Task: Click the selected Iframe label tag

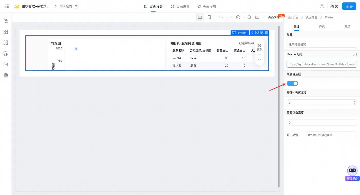Action: [239, 33]
